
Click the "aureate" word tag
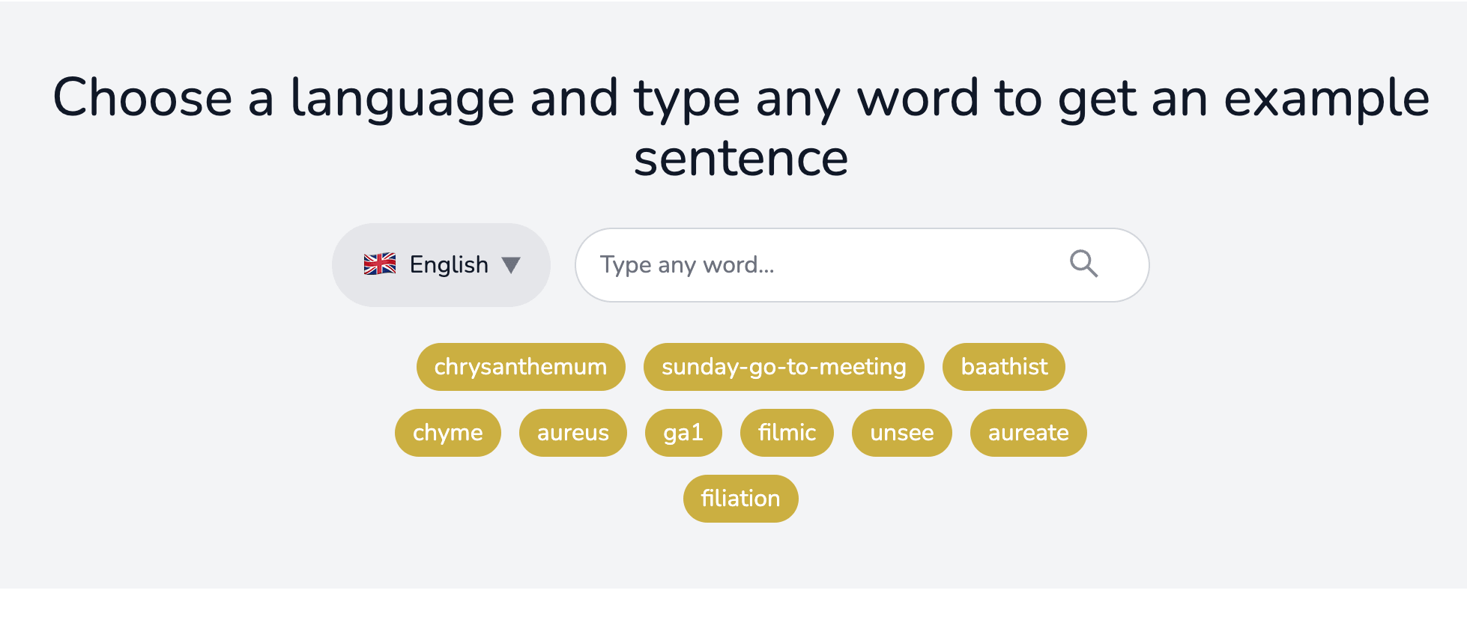(1028, 433)
